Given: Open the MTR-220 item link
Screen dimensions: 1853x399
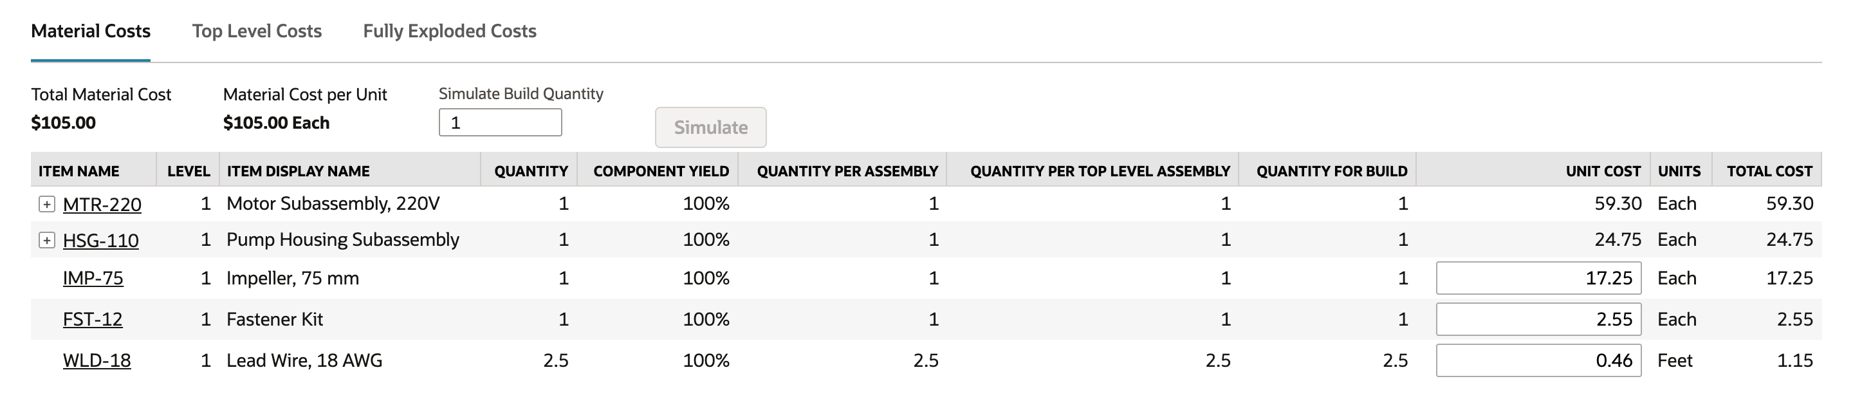Looking at the screenshot, I should [x=102, y=205].
